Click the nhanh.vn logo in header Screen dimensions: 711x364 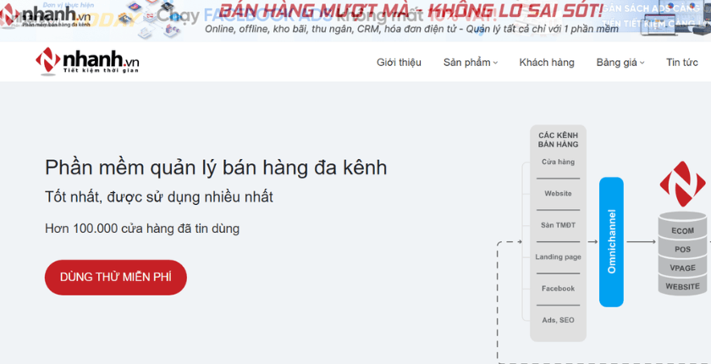[x=87, y=61]
